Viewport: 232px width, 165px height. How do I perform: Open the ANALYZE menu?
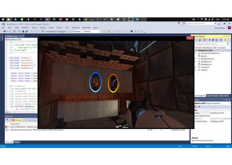click(75, 28)
